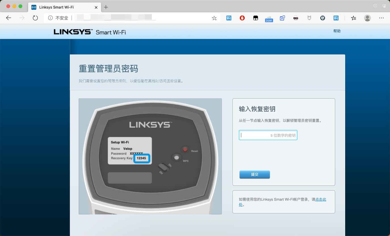Click the blue overlapping-squares extension icon
The width and height of the screenshot is (390, 236).
282,18
